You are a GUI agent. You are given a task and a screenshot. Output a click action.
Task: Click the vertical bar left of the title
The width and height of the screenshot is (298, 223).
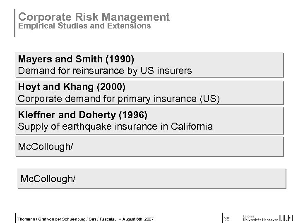[16, 23]
